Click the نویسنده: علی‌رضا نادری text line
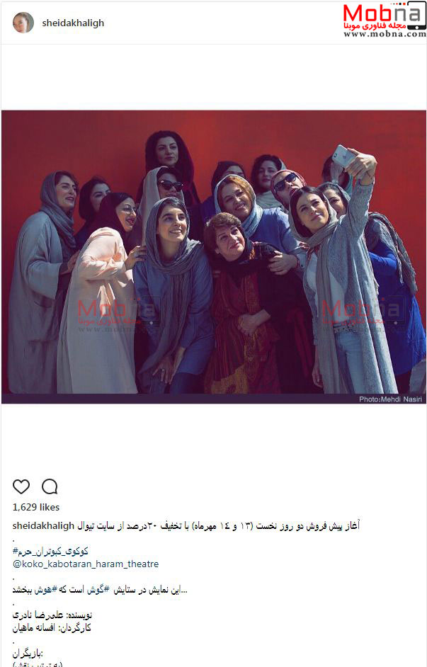The height and width of the screenshot is (667, 427). [x=52, y=615]
